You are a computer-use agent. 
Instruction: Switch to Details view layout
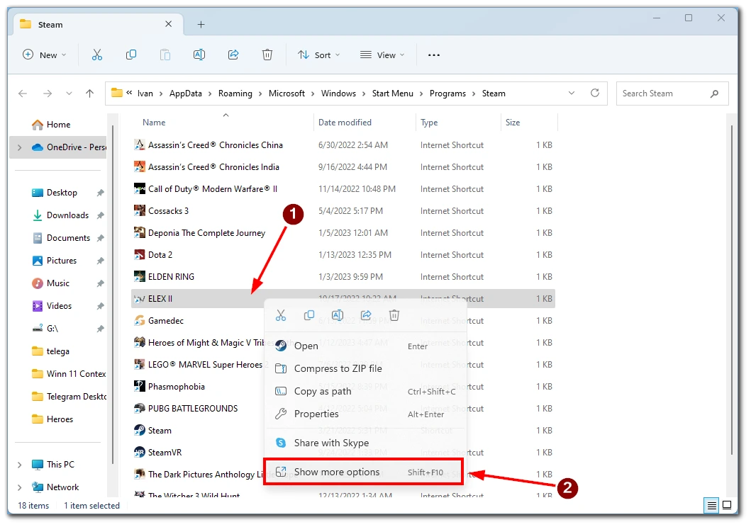(712, 505)
